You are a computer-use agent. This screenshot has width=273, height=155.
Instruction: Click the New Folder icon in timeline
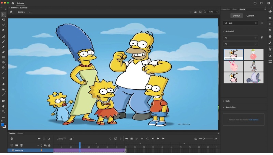click(x=16, y=145)
